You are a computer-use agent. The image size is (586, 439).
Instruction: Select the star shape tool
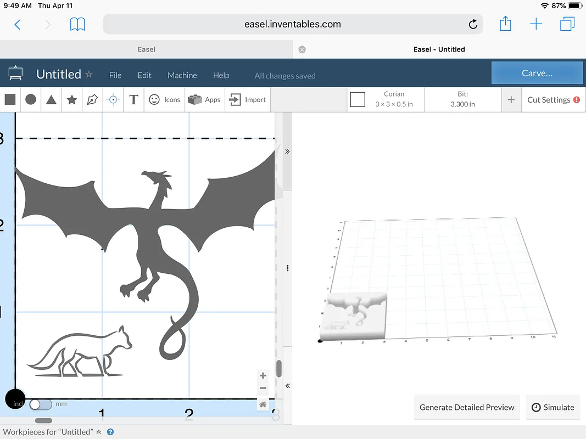[x=72, y=100]
